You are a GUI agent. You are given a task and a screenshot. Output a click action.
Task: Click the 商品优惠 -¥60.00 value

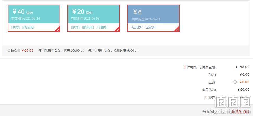242,89
